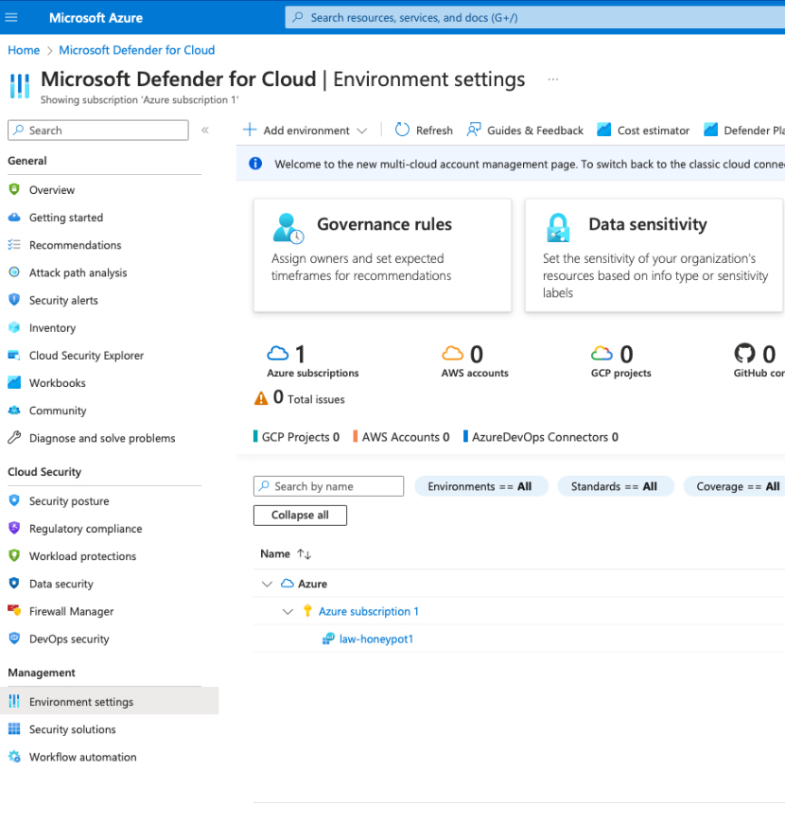This screenshot has width=785, height=823.
Task: Collapse the sidebar using double-chevron icon
Action: click(x=205, y=131)
